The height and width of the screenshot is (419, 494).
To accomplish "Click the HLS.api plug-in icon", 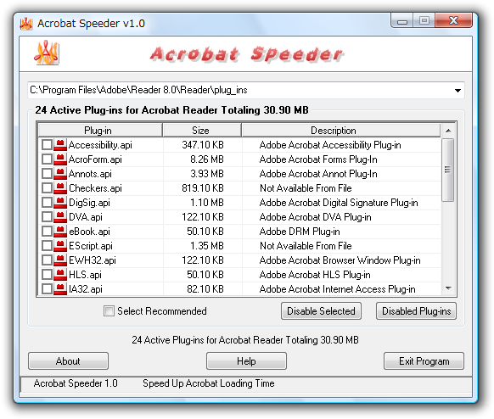I will 60,275.
